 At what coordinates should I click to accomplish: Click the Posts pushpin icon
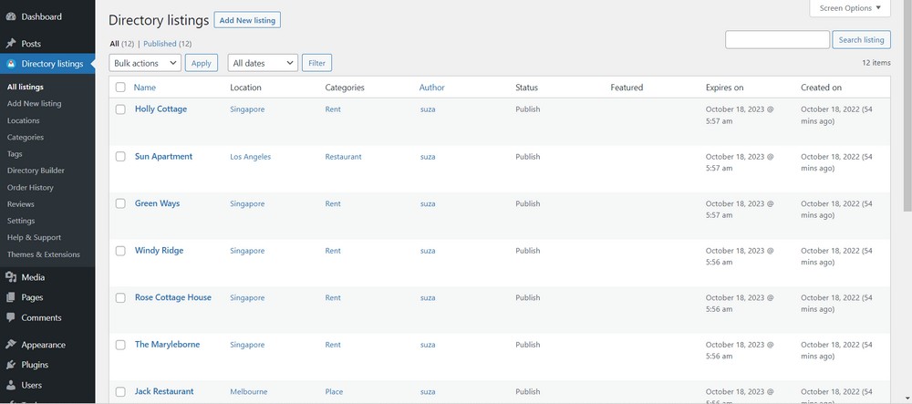point(10,44)
